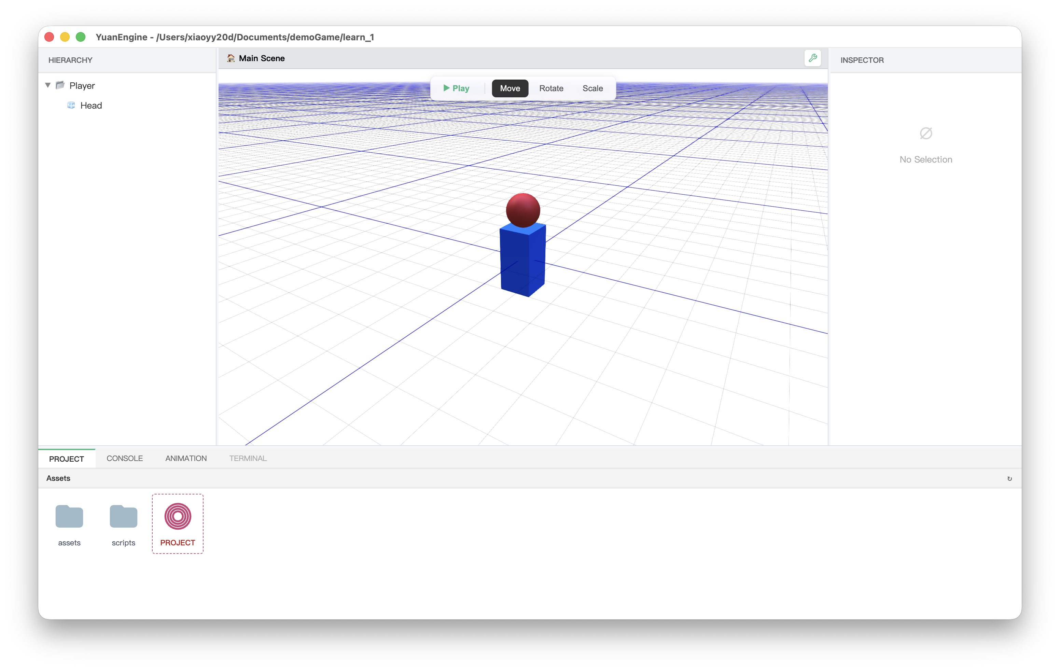This screenshot has width=1060, height=670.
Task: Open the CONSOLE tab
Action: click(x=125, y=458)
